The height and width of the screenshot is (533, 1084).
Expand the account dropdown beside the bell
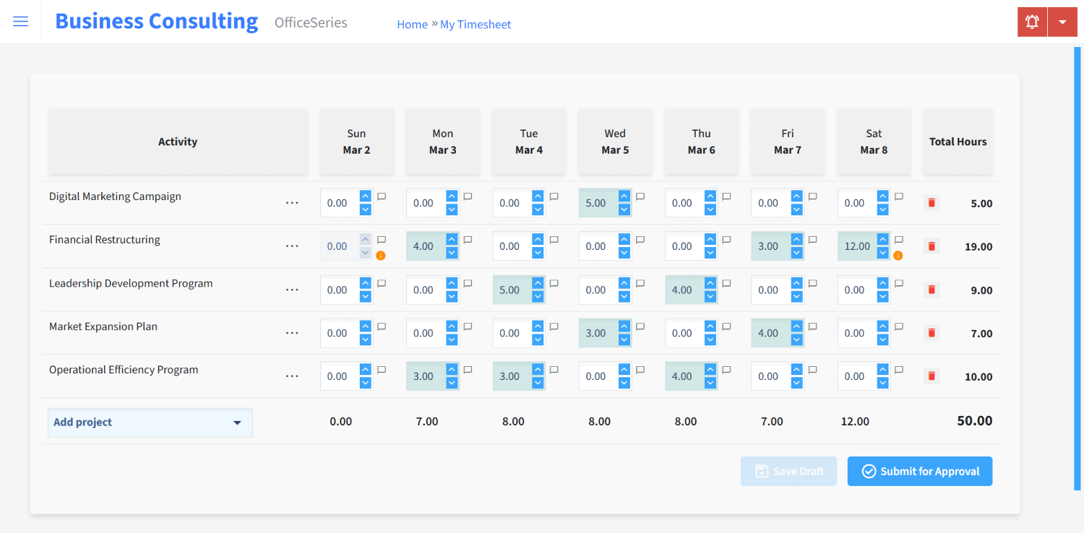[x=1062, y=22]
